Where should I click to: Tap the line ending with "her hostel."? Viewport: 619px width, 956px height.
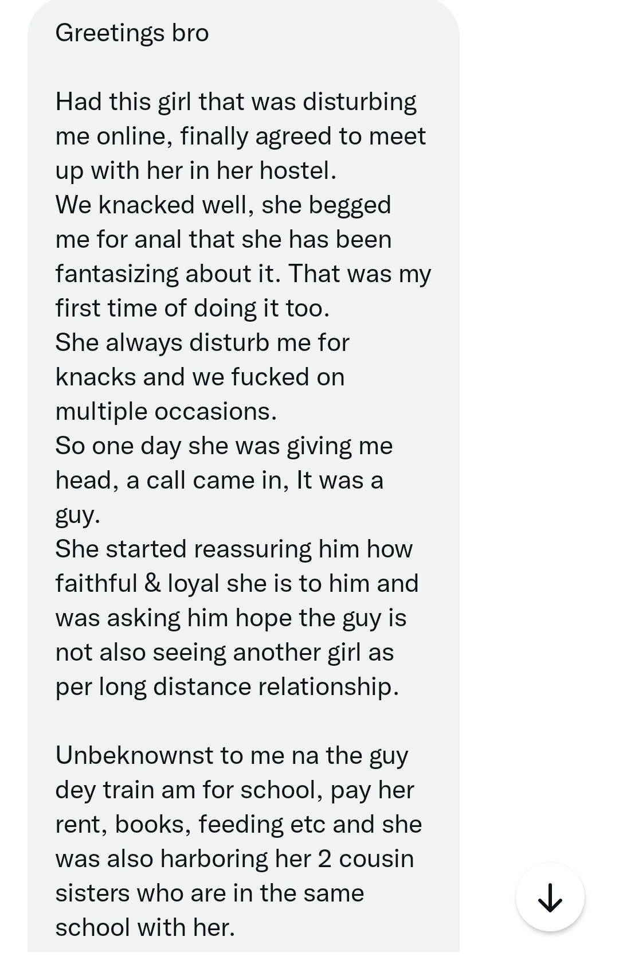195,170
